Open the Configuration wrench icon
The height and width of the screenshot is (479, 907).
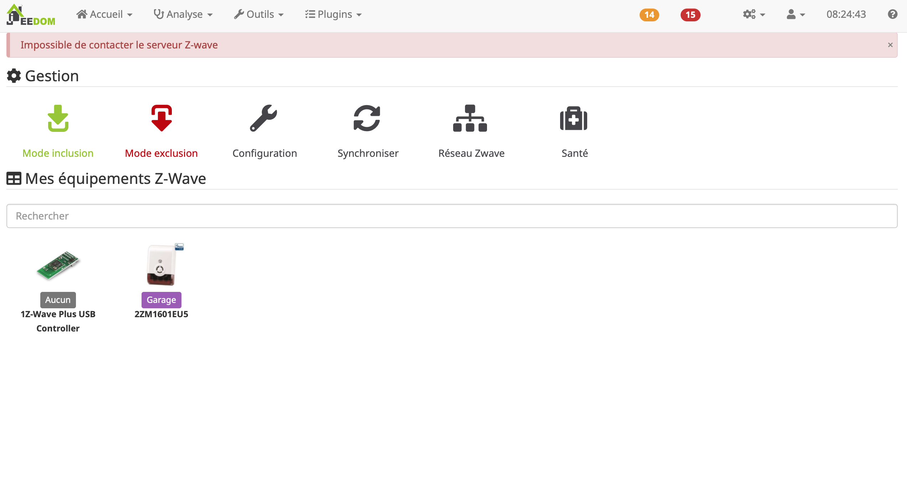point(264,119)
